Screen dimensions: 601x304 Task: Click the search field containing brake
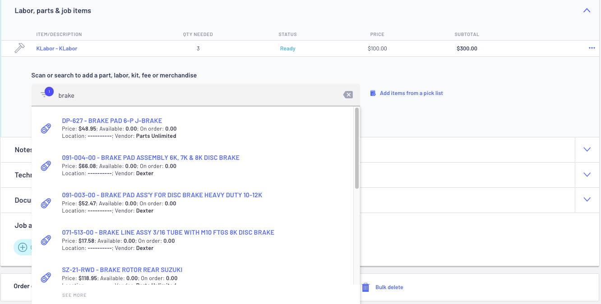(x=196, y=95)
